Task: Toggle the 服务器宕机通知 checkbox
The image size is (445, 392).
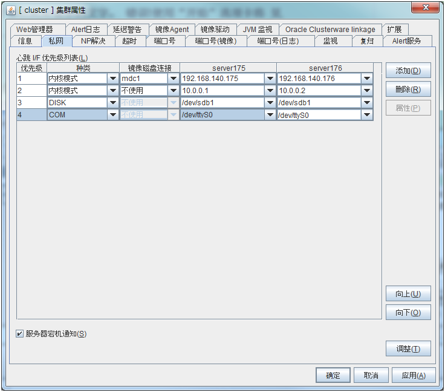Action: (x=20, y=333)
